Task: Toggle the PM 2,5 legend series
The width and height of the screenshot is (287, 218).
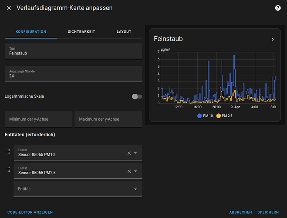Action: [x=224, y=116]
